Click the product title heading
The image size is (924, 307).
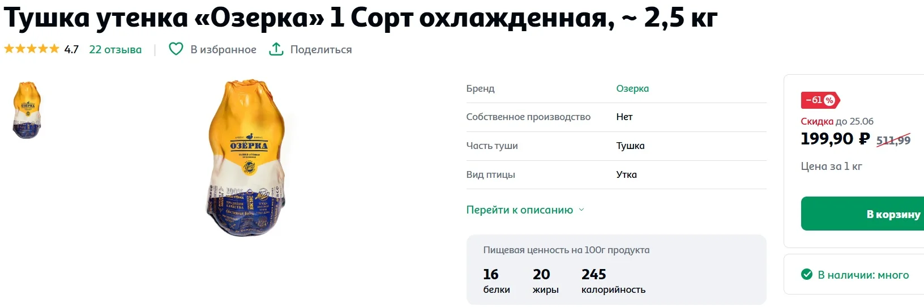[x=361, y=18]
